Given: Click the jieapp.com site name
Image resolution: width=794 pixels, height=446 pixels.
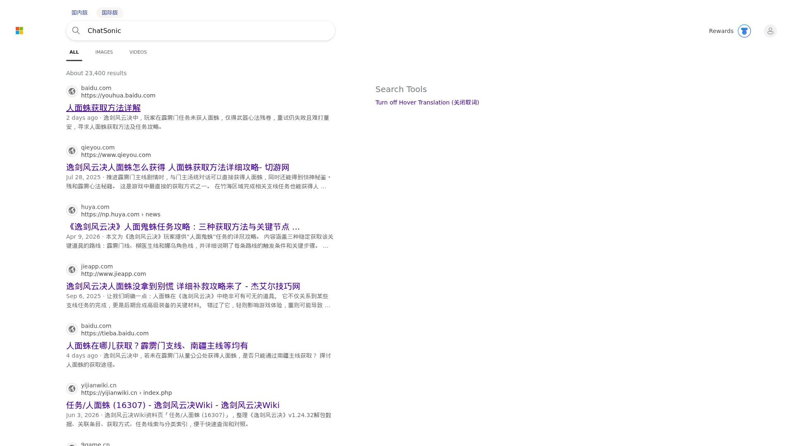Looking at the screenshot, I should (x=97, y=266).
